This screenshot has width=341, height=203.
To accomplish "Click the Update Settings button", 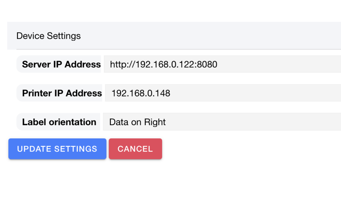I will point(57,149).
